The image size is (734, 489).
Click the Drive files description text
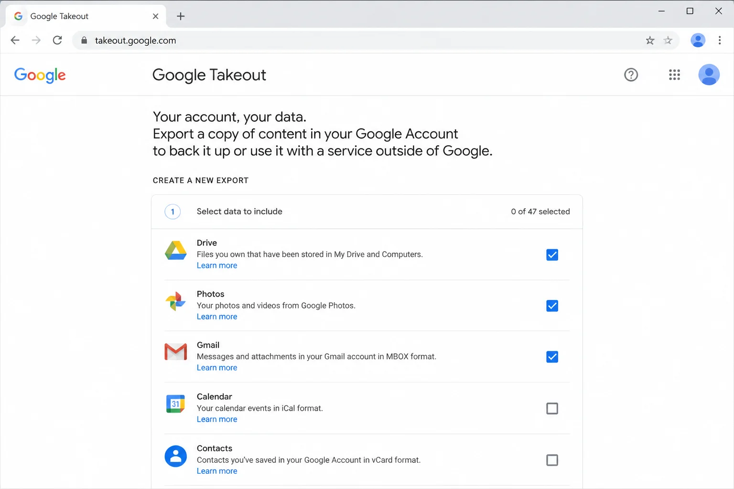pyautogui.click(x=310, y=255)
